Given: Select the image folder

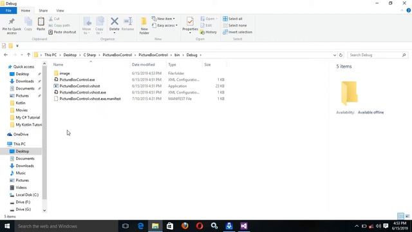Looking at the screenshot, I should click(x=64, y=73).
